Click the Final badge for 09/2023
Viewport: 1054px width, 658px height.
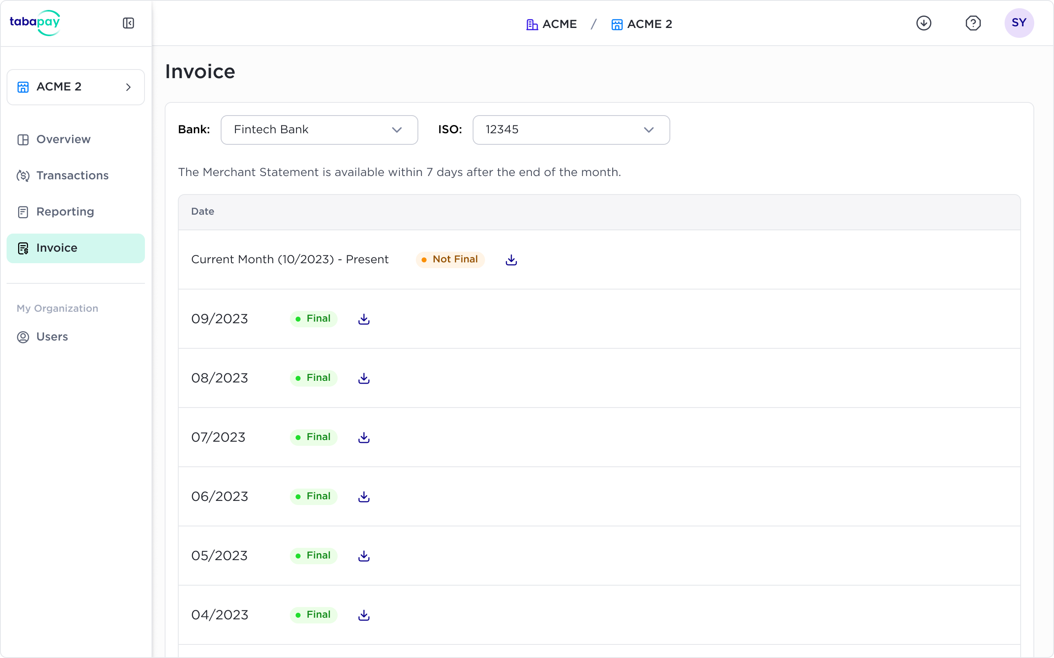point(314,319)
